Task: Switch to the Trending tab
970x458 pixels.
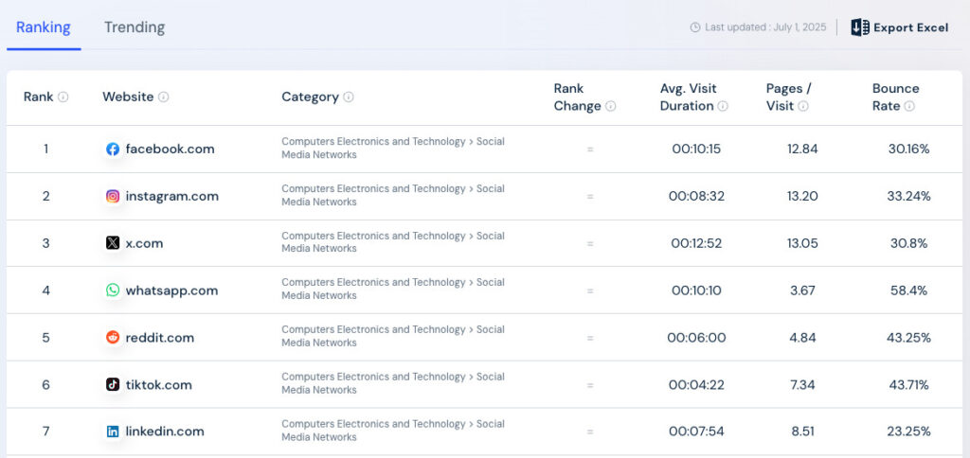Action: pyautogui.click(x=135, y=27)
